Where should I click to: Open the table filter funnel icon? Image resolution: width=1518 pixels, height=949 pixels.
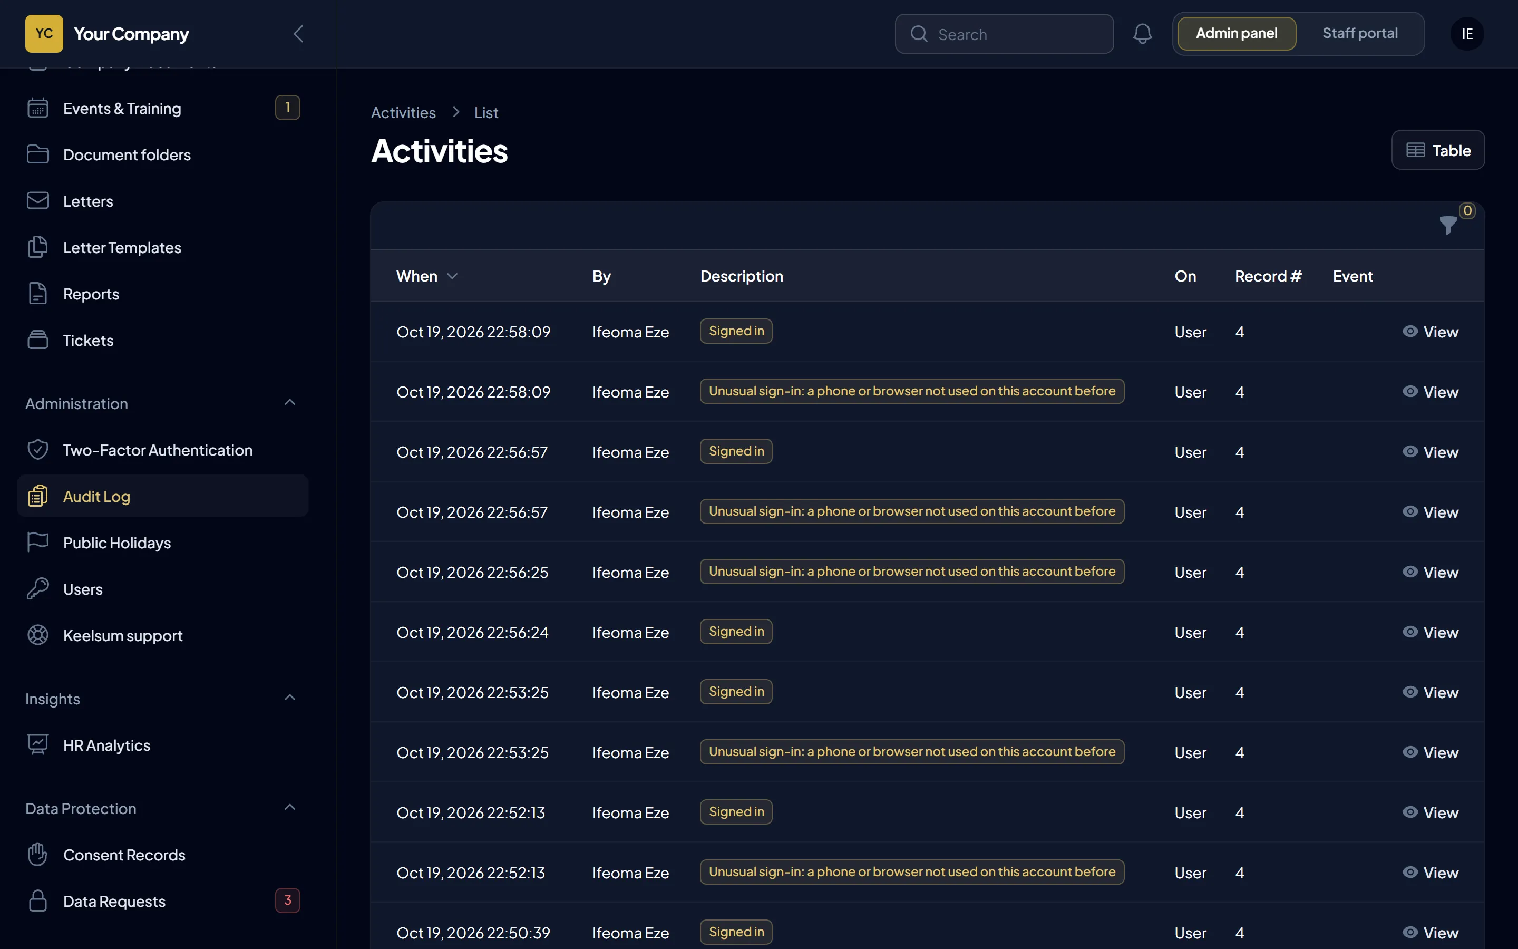click(1448, 225)
